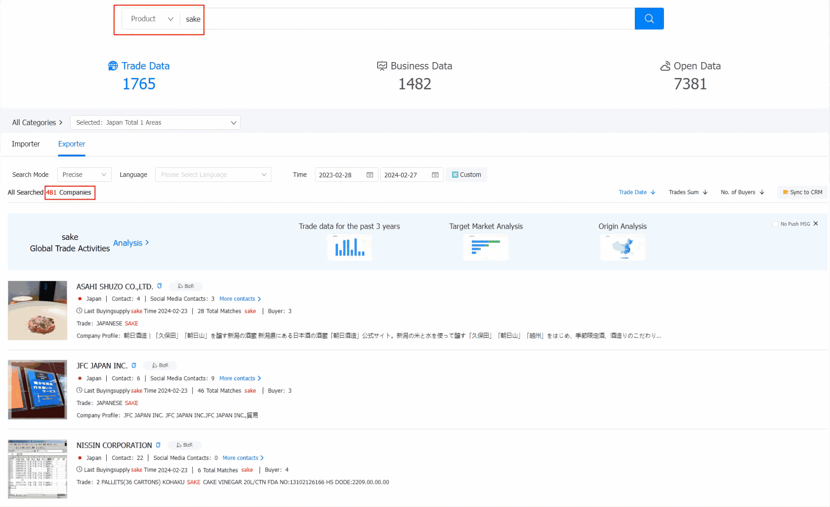The image size is (830, 507).
Task: Sort results by Trade Date
Action: pyautogui.click(x=637, y=192)
